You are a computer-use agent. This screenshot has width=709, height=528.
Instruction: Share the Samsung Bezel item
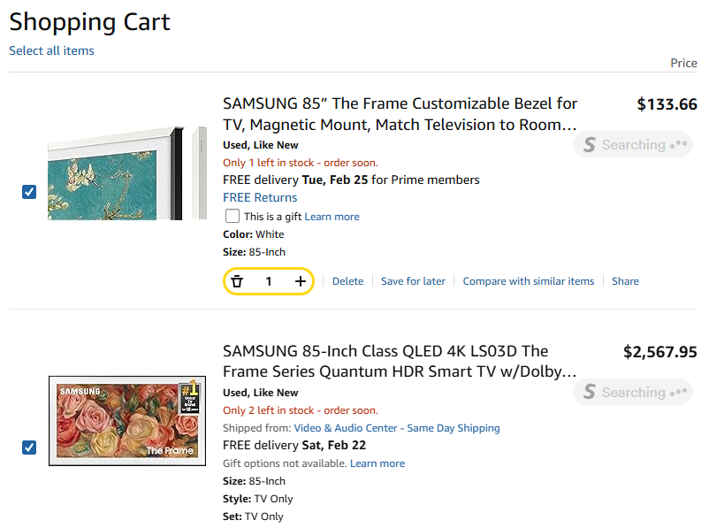click(x=625, y=281)
